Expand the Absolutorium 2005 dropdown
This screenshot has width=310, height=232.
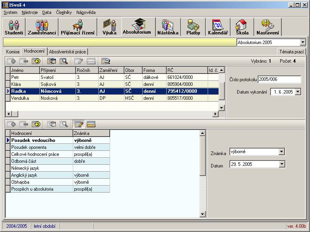tap(303, 43)
